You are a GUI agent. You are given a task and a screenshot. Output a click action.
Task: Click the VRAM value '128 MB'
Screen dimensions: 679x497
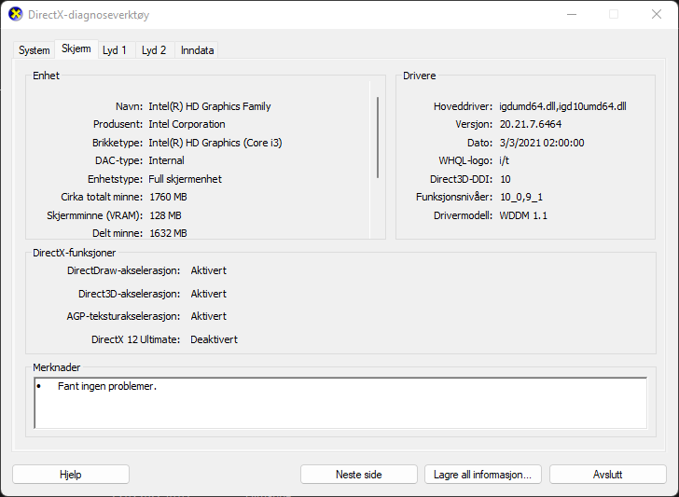pyautogui.click(x=165, y=215)
